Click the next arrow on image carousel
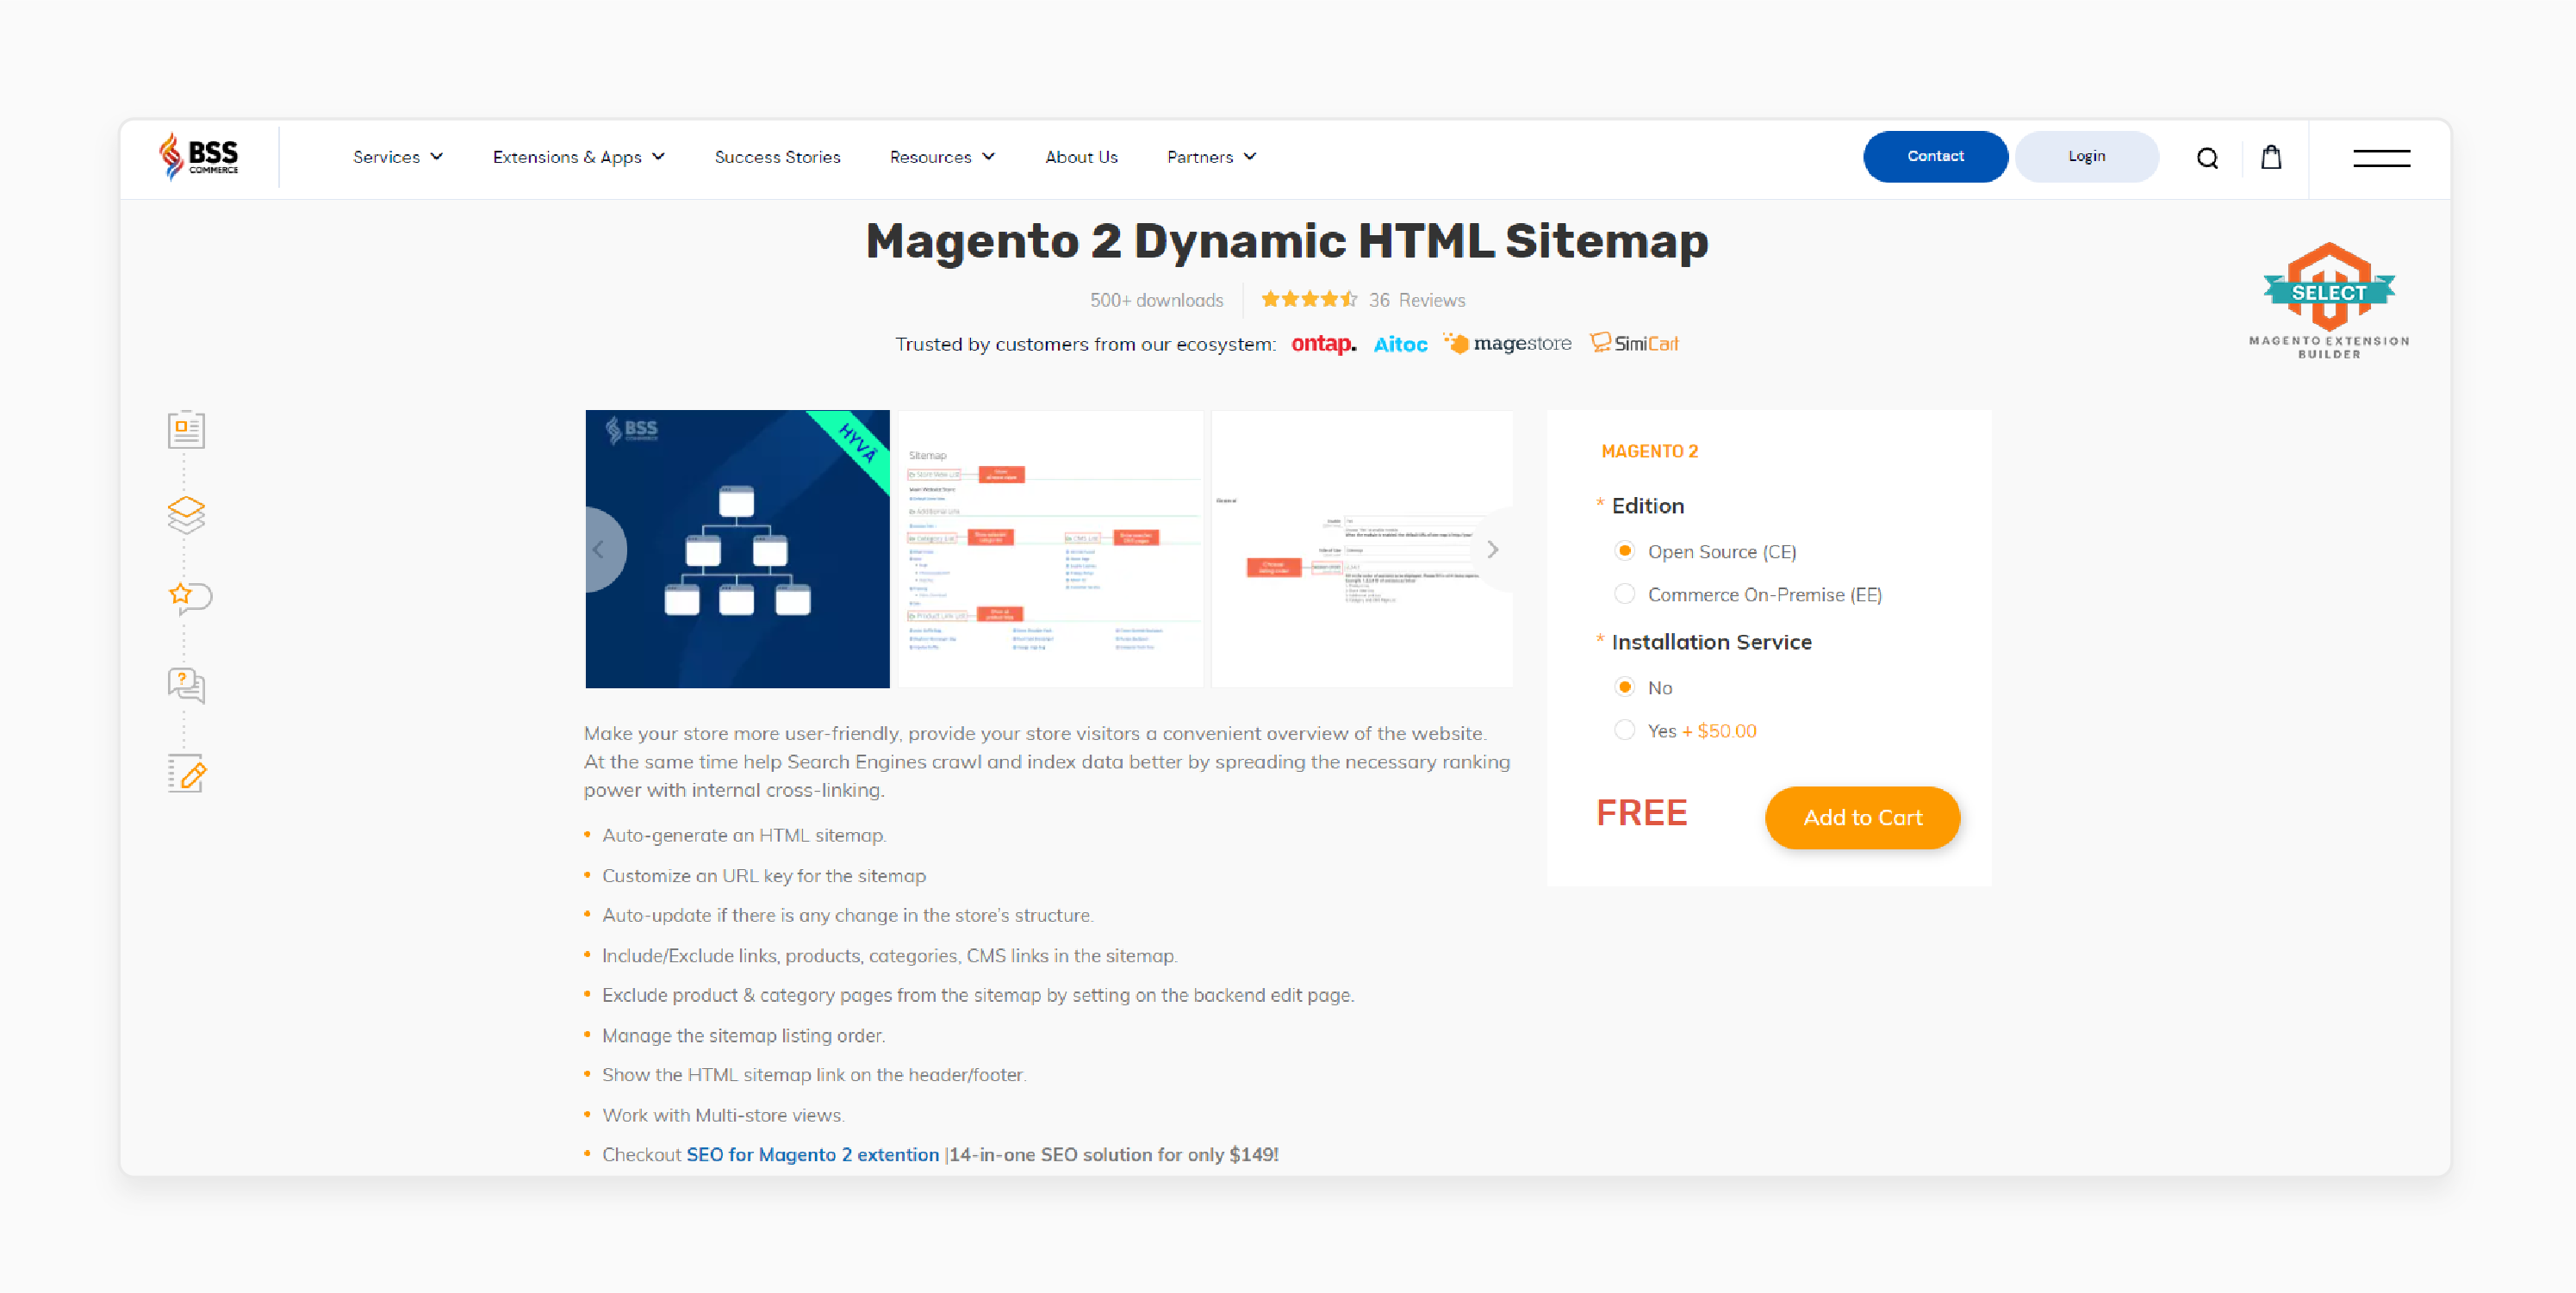 pos(1492,550)
